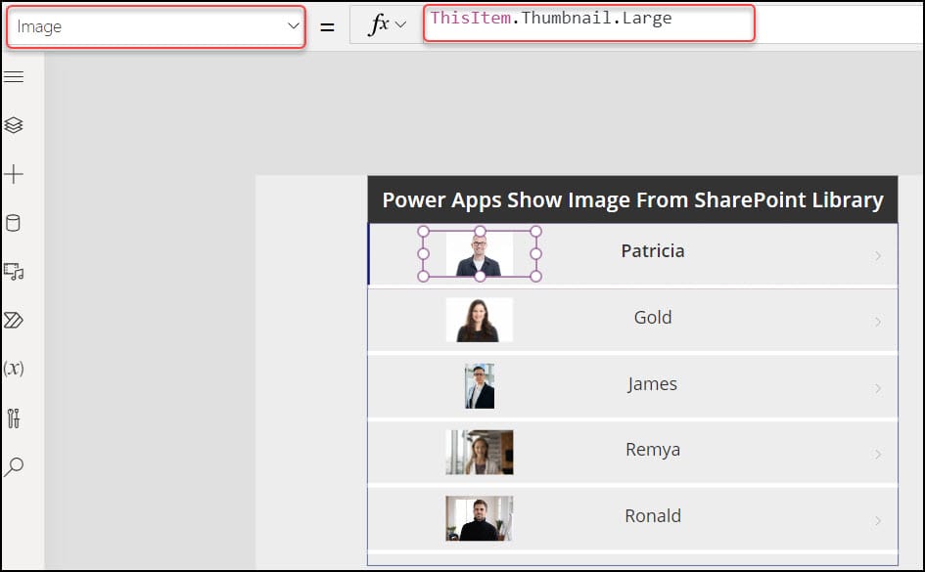This screenshot has height=572, width=925.
Task: Select James's thumbnail image
Action: pyautogui.click(x=480, y=386)
